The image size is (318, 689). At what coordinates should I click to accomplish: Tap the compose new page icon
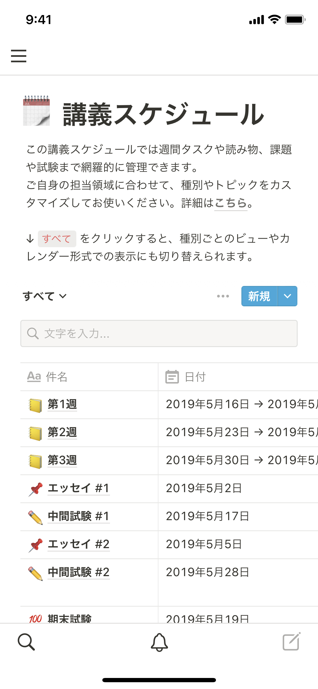click(x=291, y=641)
